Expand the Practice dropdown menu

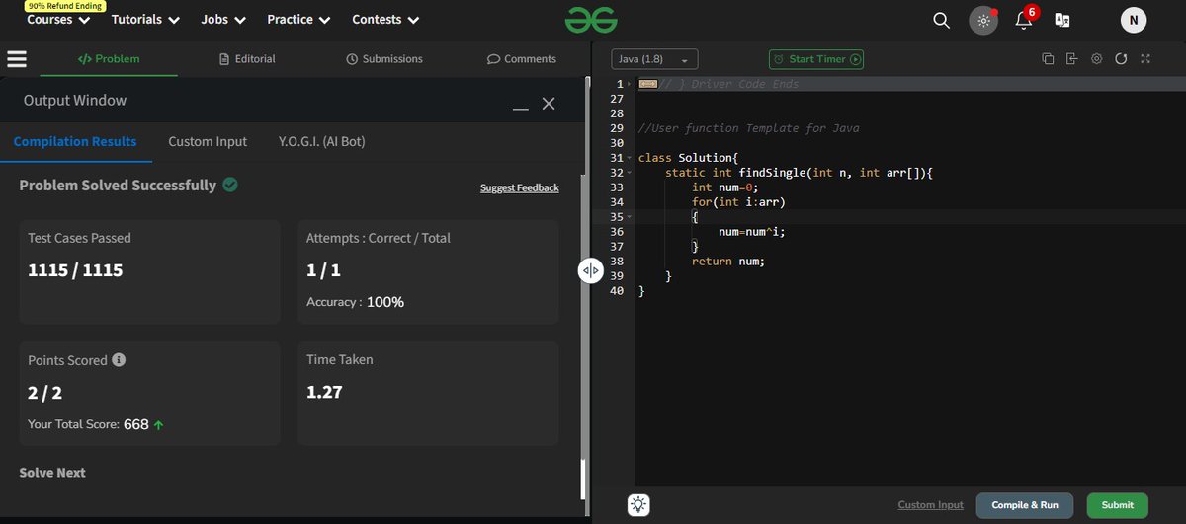(x=297, y=20)
